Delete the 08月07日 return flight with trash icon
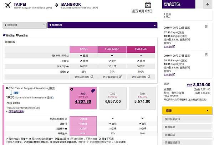The width and height of the screenshot is (214, 145). [206, 55]
